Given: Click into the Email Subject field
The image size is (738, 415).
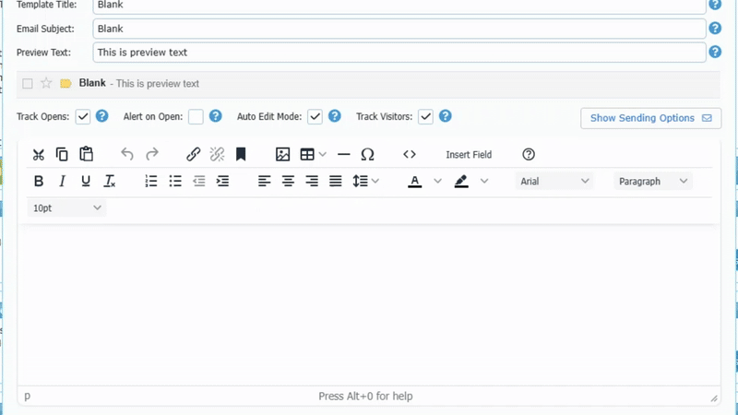Looking at the screenshot, I should point(399,29).
